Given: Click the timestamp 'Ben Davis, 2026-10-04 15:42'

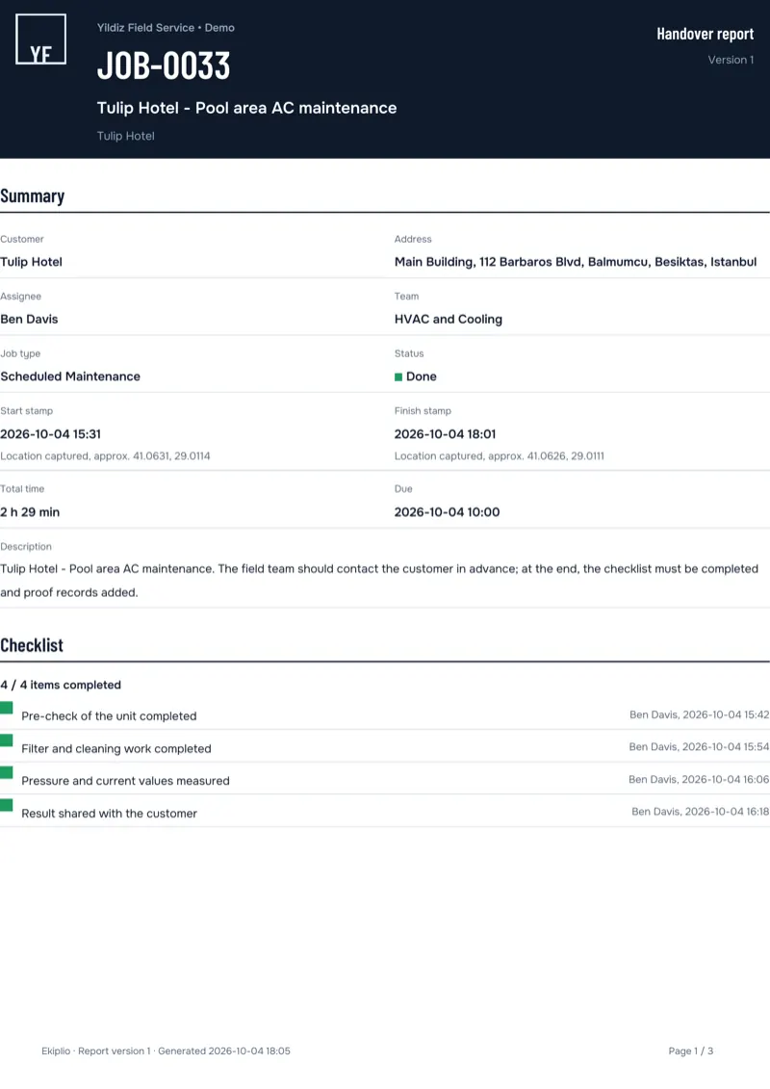Looking at the screenshot, I should [699, 714].
